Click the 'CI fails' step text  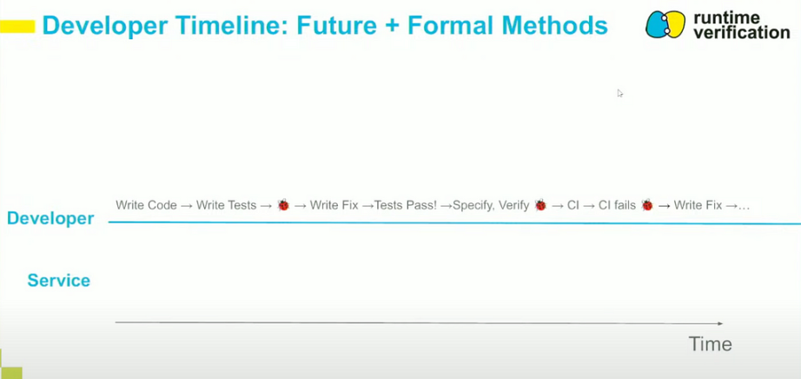[x=617, y=206]
